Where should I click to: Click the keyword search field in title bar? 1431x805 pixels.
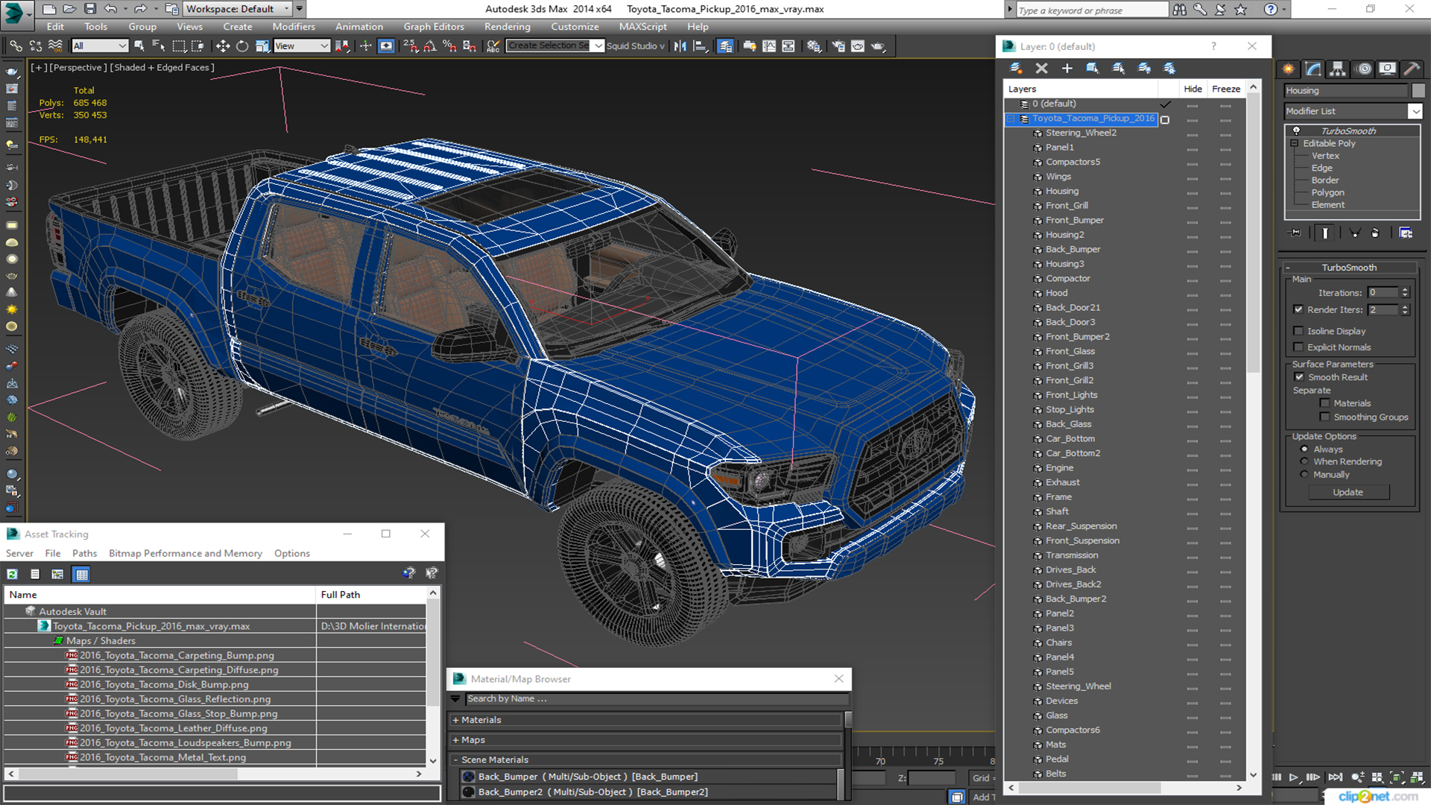(1091, 10)
